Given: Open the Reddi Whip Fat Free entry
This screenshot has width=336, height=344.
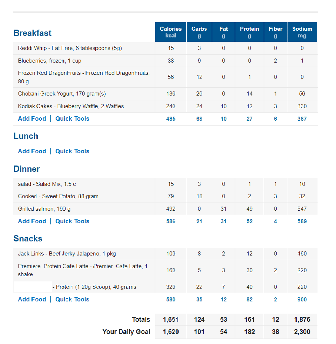Looking at the screenshot, I should click(x=70, y=48).
